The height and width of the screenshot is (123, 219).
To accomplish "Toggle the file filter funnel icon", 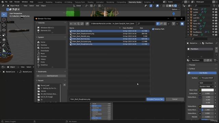I will point(173,24).
